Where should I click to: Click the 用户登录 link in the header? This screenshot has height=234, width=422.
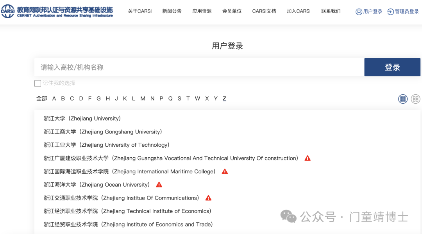(372, 12)
